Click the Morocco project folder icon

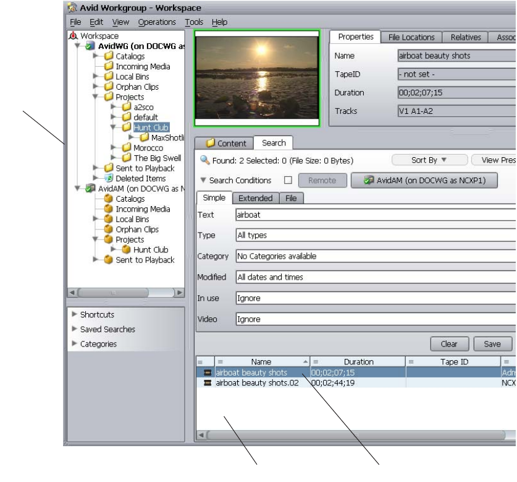pyautogui.click(x=127, y=147)
